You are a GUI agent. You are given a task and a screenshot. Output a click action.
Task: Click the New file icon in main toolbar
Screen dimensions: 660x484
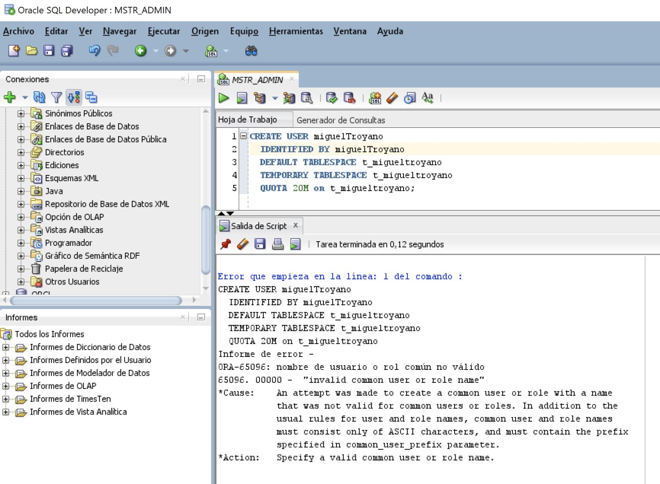tap(14, 51)
